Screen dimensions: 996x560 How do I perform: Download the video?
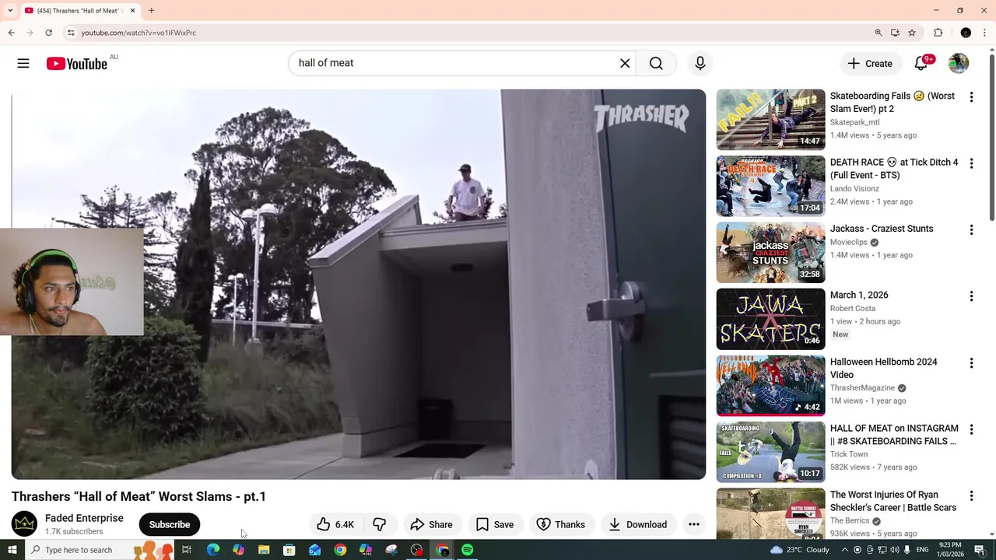pos(637,524)
